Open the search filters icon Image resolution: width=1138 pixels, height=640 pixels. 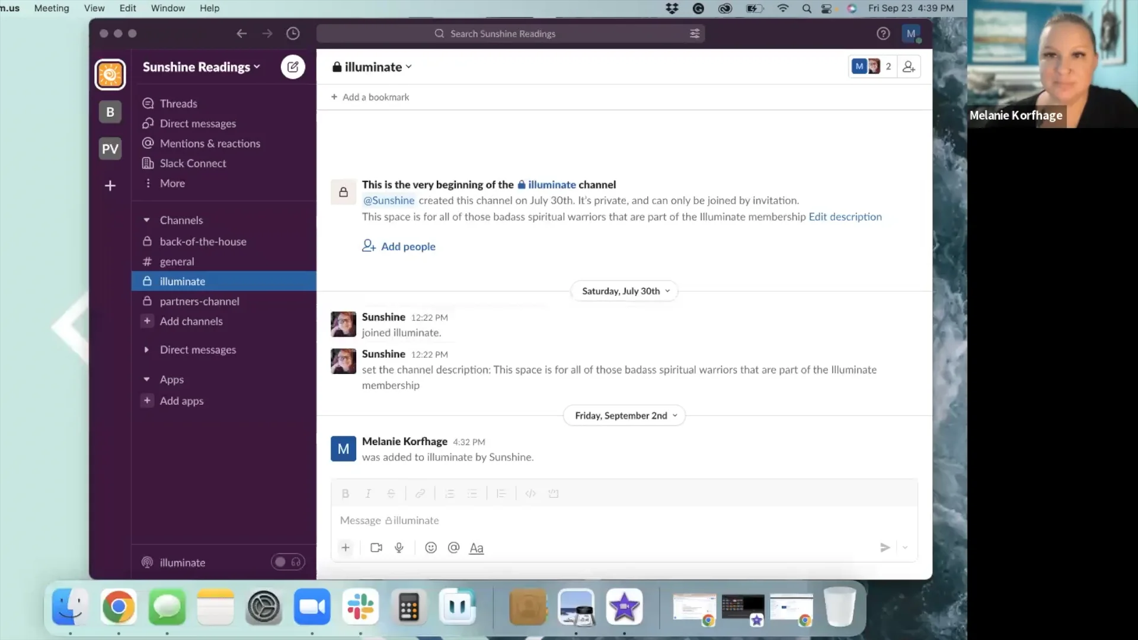coord(694,34)
